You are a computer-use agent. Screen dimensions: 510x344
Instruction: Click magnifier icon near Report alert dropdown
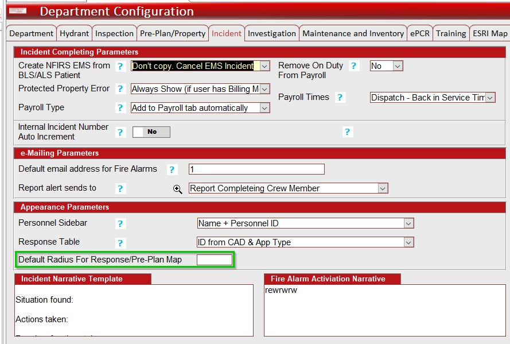[178, 188]
